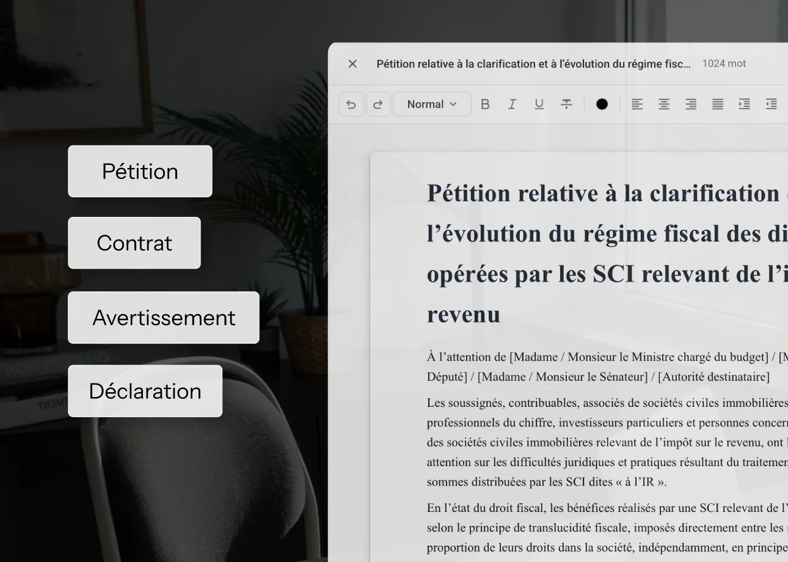Click the line starting "Député] / [Madame"
The width and height of the screenshot is (788, 562).
(x=598, y=376)
